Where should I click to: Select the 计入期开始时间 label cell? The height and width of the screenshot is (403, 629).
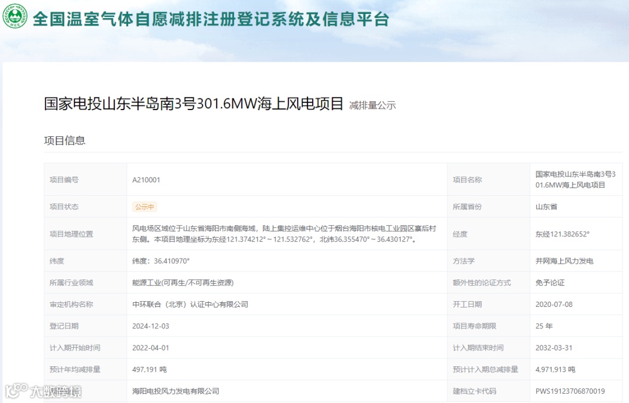click(86, 347)
